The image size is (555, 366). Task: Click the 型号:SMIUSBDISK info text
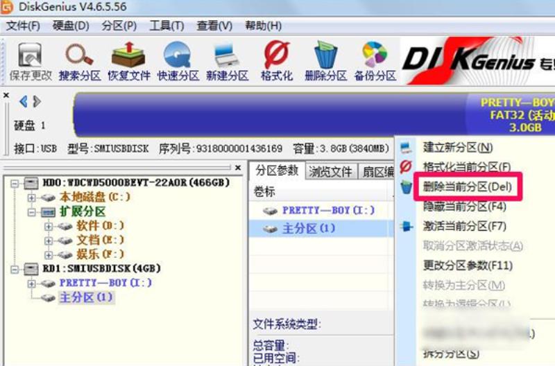[x=108, y=148]
